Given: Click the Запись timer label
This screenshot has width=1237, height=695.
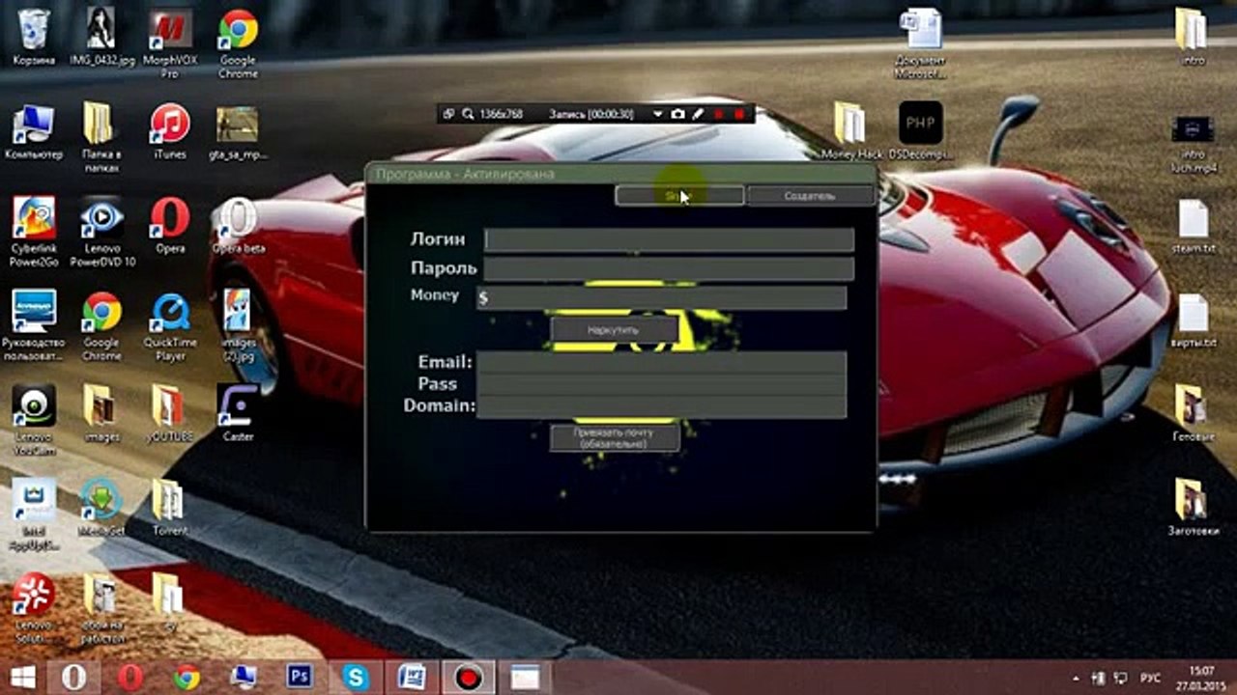Looking at the screenshot, I should (591, 114).
